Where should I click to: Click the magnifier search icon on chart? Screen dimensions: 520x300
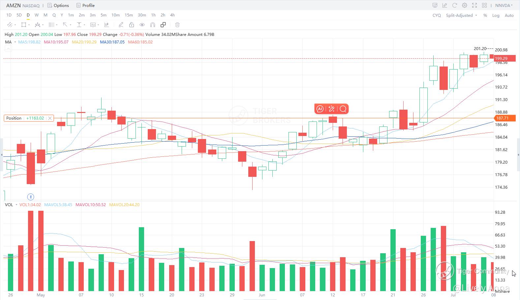tap(343, 109)
